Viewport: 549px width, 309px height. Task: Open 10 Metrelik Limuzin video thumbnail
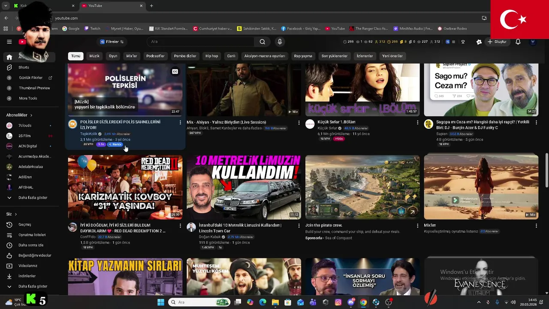pyautogui.click(x=244, y=188)
